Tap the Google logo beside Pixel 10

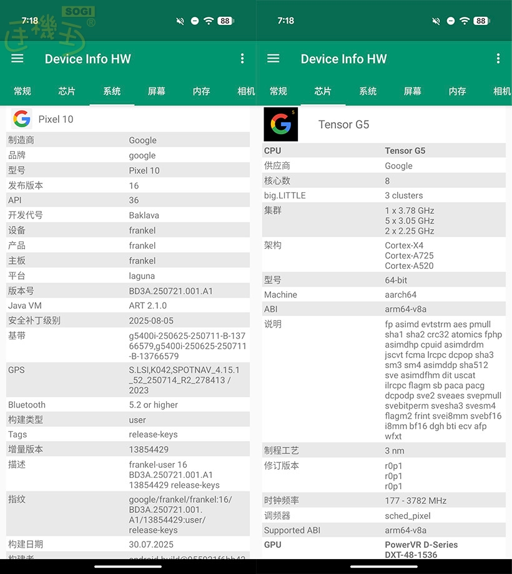[22, 119]
